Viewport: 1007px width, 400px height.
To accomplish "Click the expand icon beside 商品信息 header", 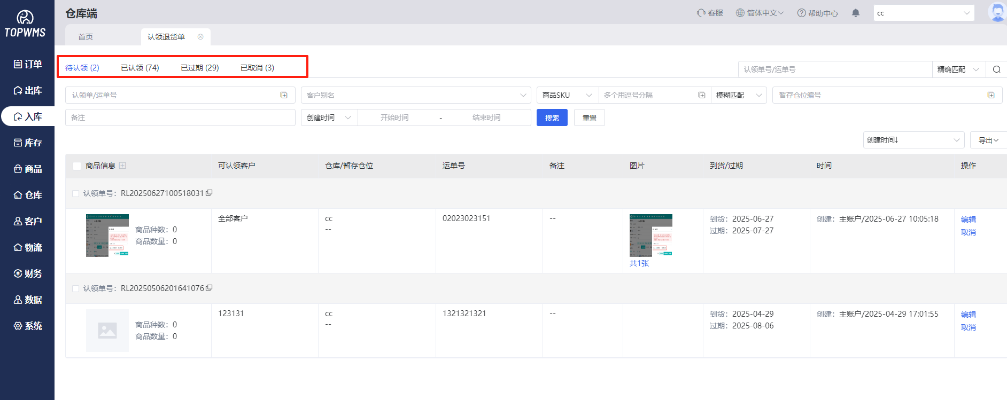I will pos(122,166).
